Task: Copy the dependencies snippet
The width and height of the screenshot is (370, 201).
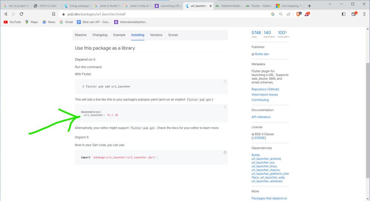Action: pos(225,107)
